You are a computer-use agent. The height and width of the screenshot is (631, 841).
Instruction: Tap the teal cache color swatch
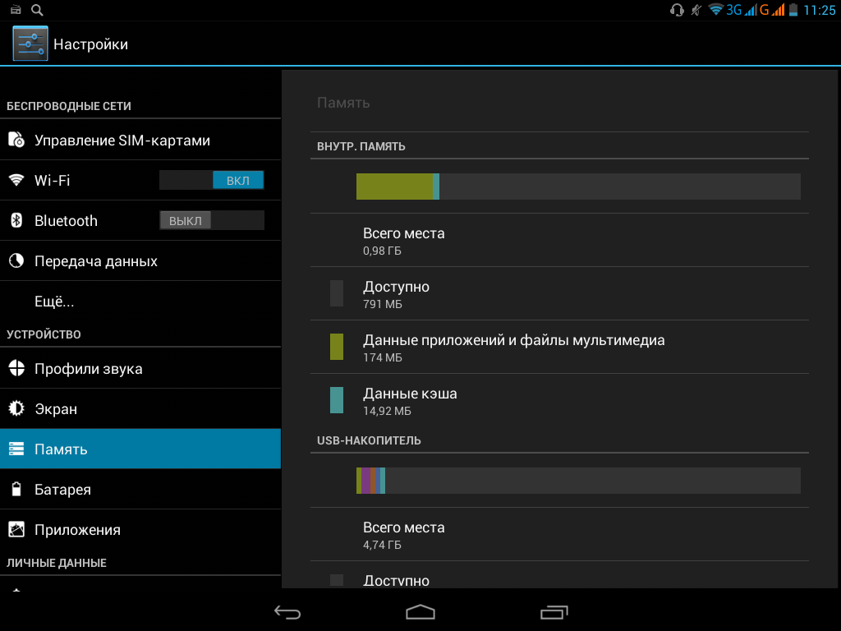[x=336, y=400]
